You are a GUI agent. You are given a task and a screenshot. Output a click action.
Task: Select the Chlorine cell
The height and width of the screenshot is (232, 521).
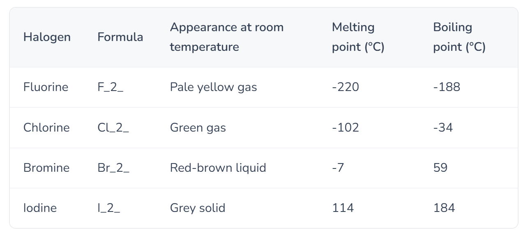tap(46, 127)
